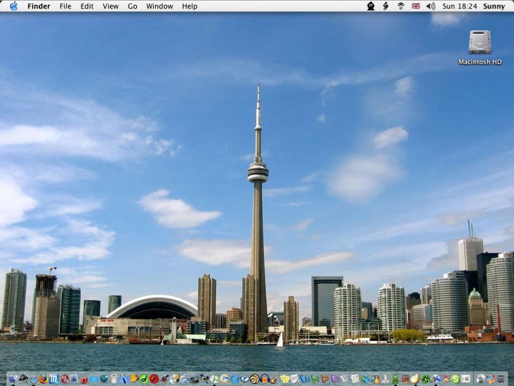Click the CD disc Dock icon
Viewport: 514px width, 386px height.
[x=480, y=379]
